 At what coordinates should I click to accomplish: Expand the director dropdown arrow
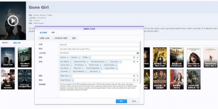point(137,80)
